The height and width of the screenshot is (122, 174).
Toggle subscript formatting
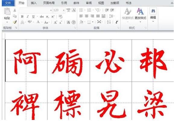47,17
